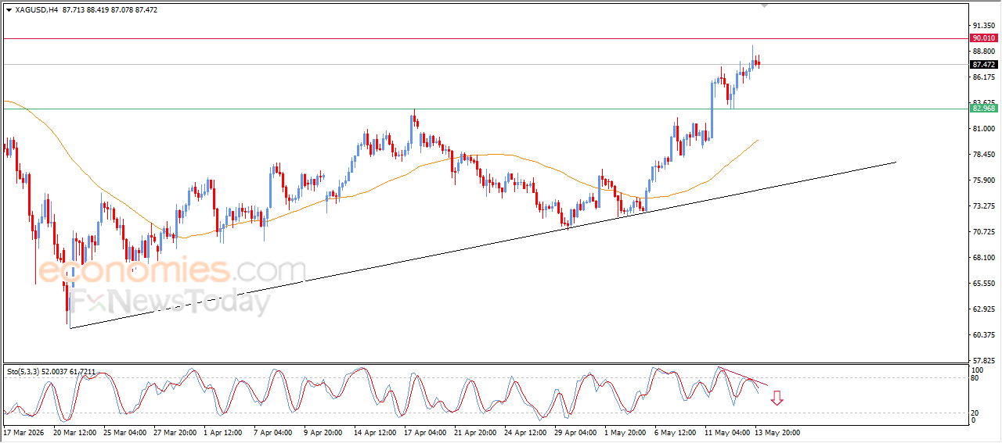This screenshot has width=1002, height=443.
Task: Click the 80 level on the Stochastic scale
Action: (x=975, y=378)
